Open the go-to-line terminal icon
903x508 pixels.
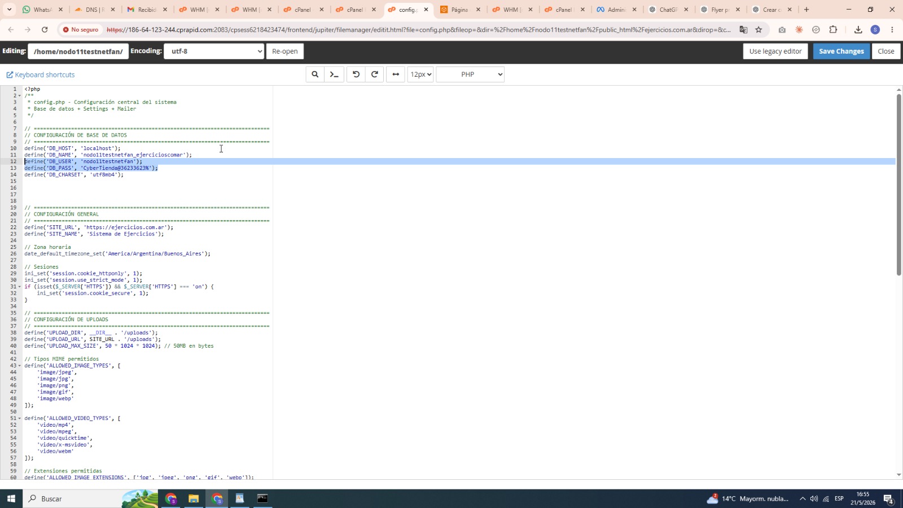click(x=334, y=75)
